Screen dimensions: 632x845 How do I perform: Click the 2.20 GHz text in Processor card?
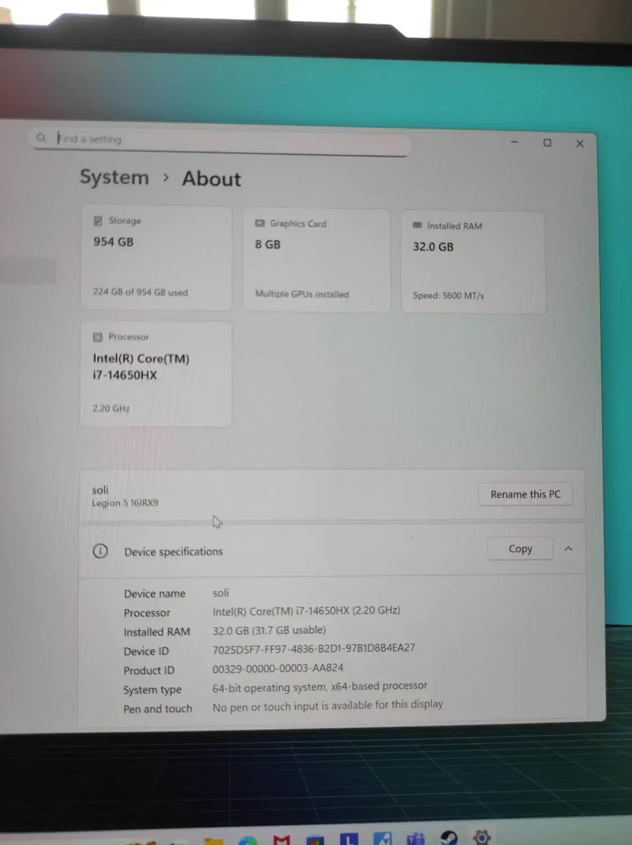111,408
